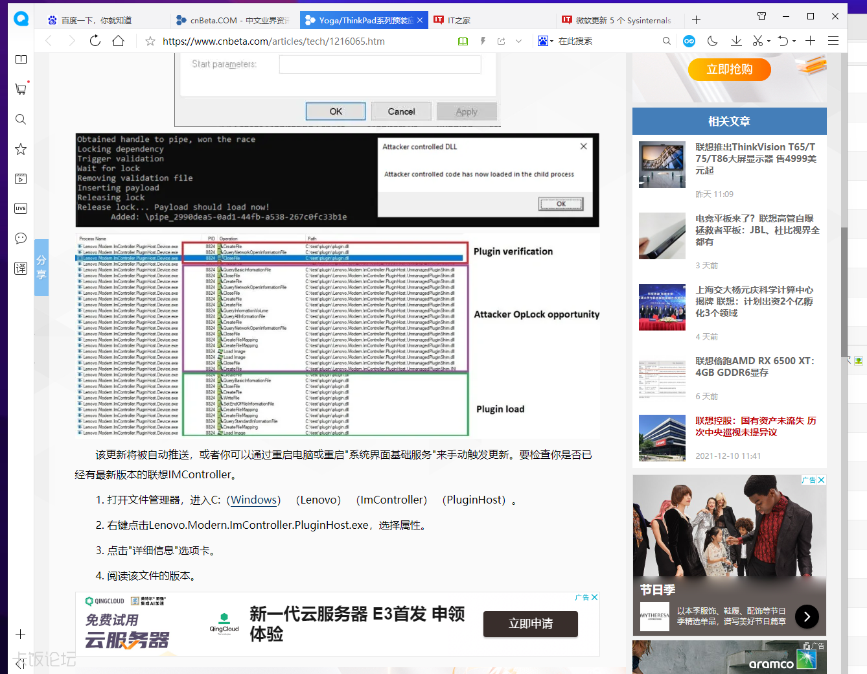Click 立即申请 button in cloud server ad
The image size is (867, 674).
click(530, 623)
